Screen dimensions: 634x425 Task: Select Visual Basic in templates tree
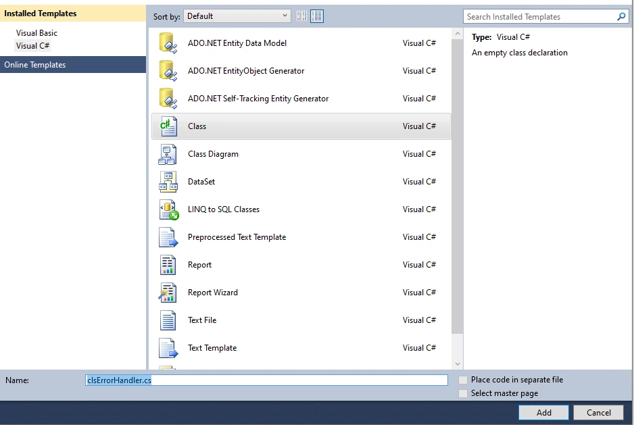[36, 33]
